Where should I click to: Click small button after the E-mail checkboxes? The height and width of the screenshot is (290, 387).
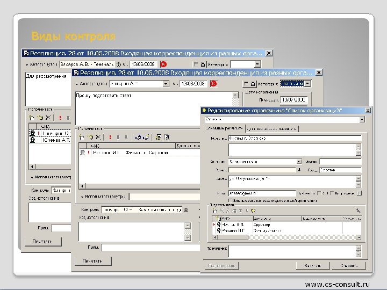360,193
